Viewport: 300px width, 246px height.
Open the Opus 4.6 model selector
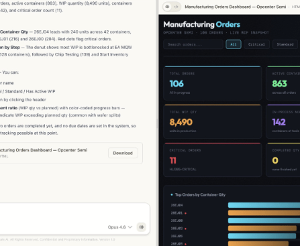tap(119, 227)
